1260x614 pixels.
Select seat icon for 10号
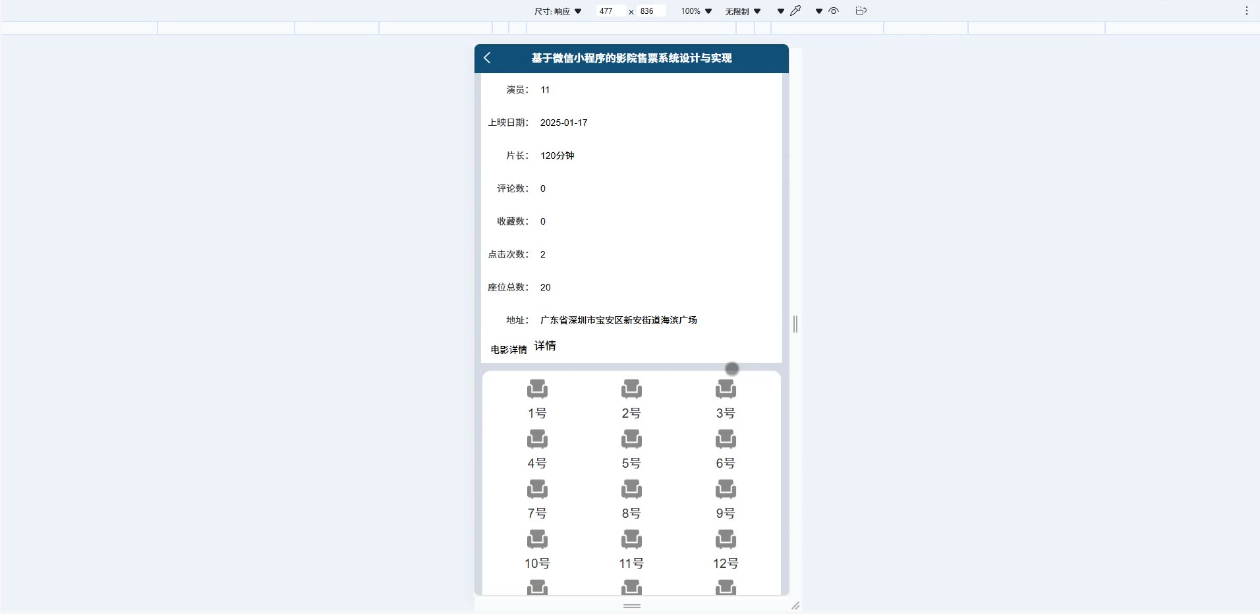[537, 539]
